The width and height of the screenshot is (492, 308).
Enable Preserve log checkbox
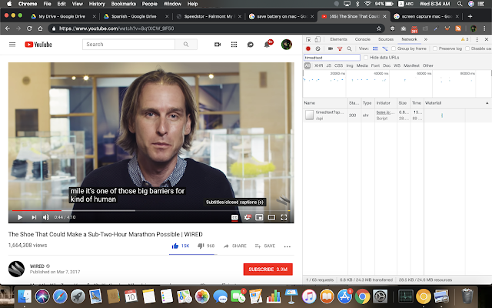point(435,49)
